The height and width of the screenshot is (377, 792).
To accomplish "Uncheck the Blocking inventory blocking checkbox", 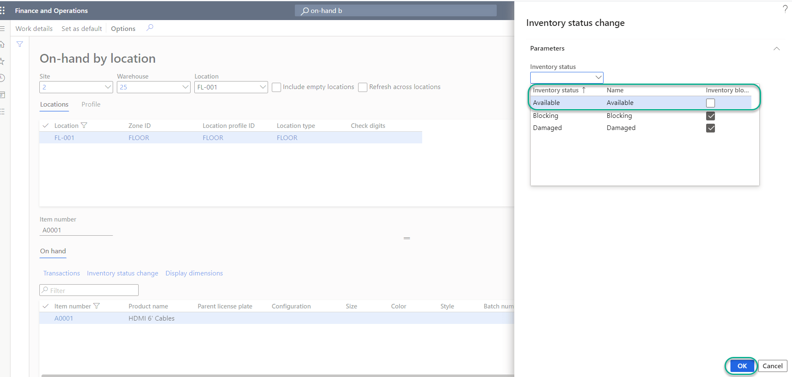I will tap(710, 116).
